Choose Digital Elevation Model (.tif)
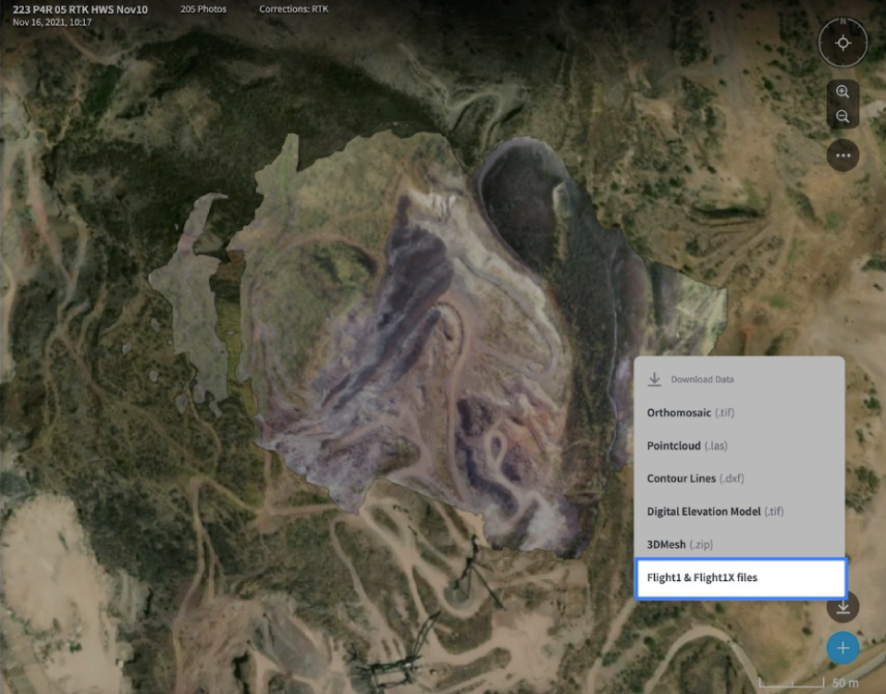The image size is (886, 694). (x=739, y=512)
